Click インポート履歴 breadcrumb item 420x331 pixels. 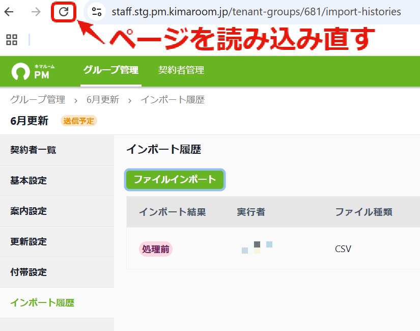point(173,100)
